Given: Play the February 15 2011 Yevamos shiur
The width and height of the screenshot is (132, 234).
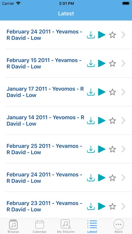Looking at the screenshot, I should click(x=102, y=64).
